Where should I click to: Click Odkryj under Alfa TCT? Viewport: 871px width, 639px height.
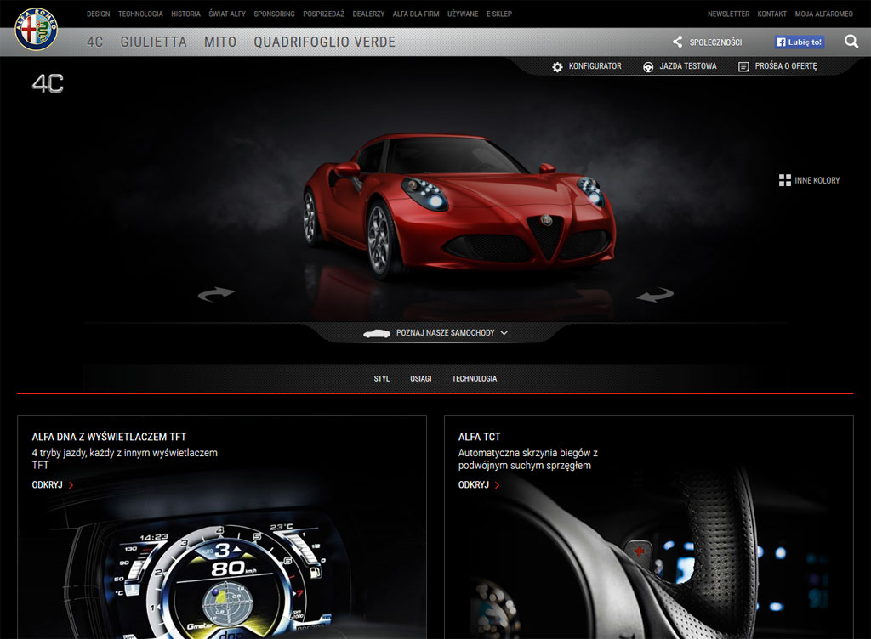pyautogui.click(x=473, y=485)
